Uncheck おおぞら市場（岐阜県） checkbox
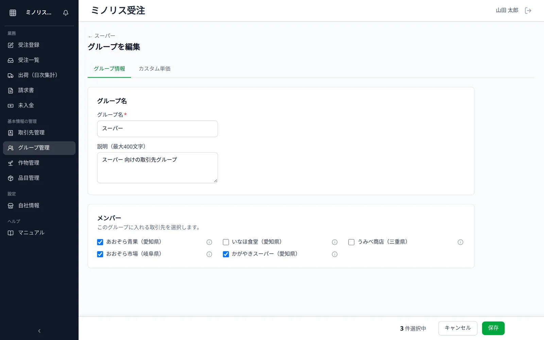The height and width of the screenshot is (340, 544). [100, 254]
